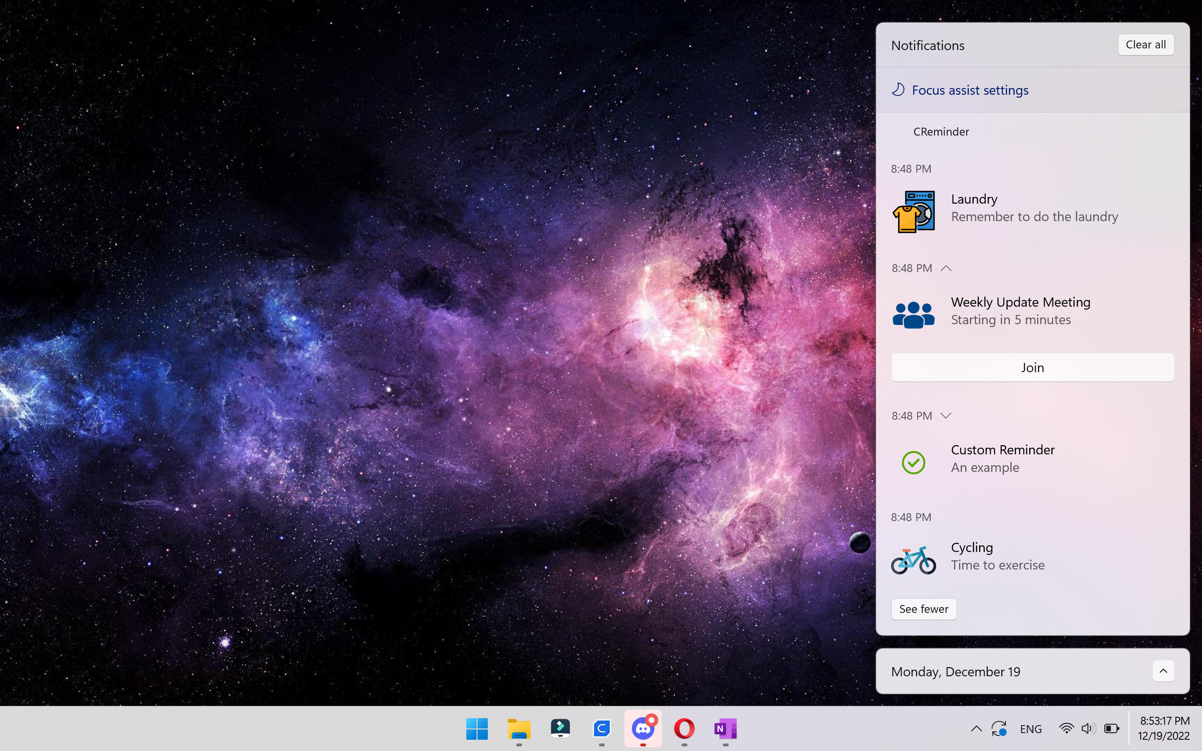This screenshot has width=1202, height=751.
Task: Click the battery status tray icon
Action: pos(1111,728)
